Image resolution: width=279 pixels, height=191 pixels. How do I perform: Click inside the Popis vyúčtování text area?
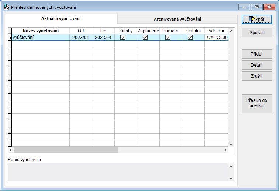pyautogui.click(x=117, y=172)
